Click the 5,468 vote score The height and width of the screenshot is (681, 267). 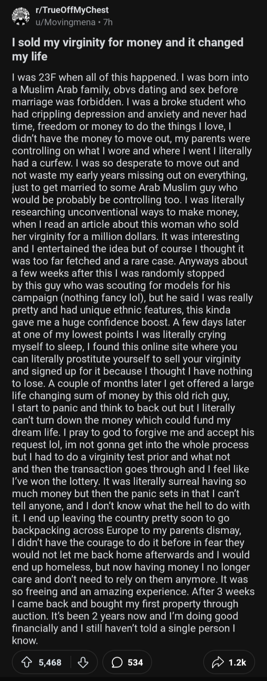(50, 662)
